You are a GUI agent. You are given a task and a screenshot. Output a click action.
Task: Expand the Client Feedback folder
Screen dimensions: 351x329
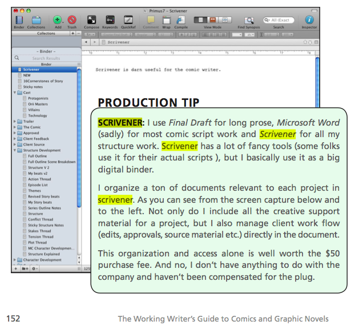coord(15,139)
